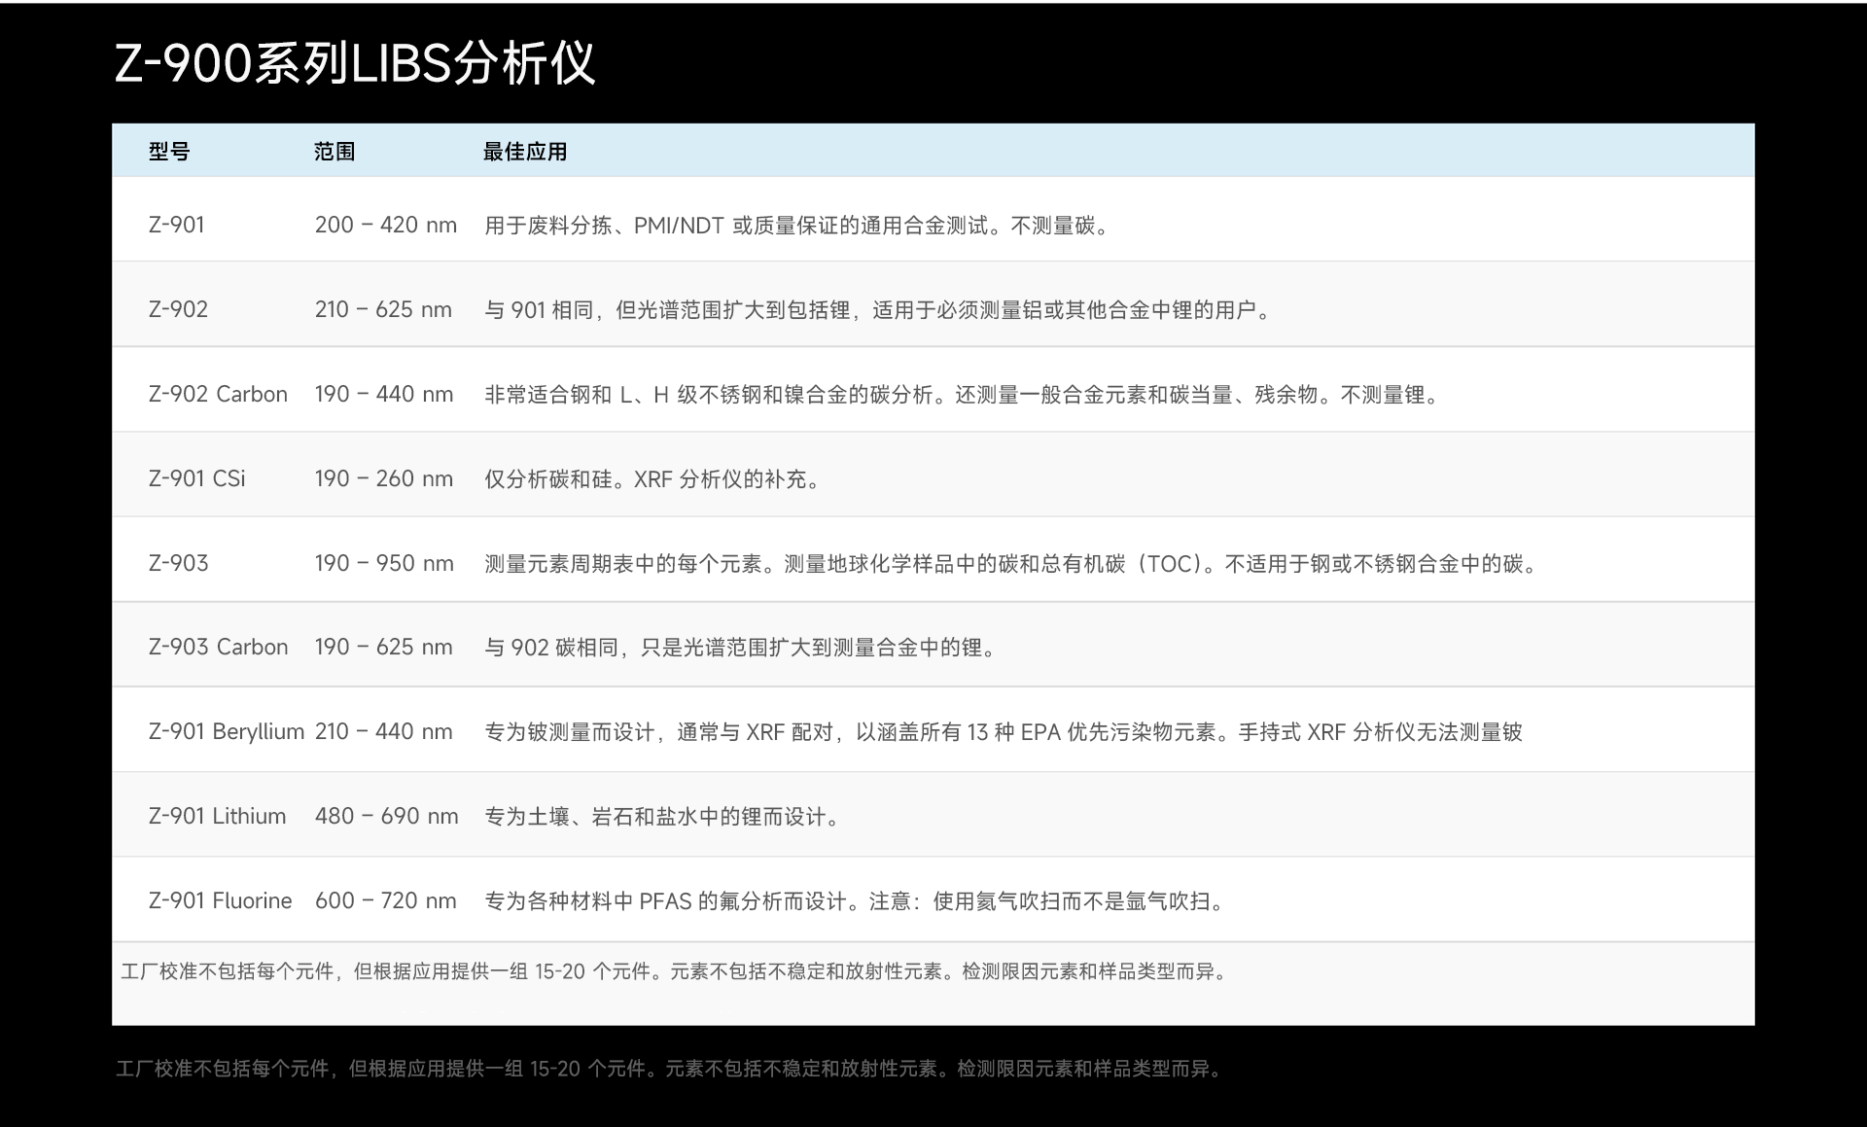Click the 480 – 690 nm range value
This screenshot has width=1867, height=1127.
[386, 816]
